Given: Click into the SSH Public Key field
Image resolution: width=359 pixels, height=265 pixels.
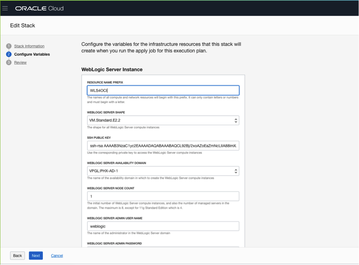Looking at the screenshot, I should pos(163,146).
